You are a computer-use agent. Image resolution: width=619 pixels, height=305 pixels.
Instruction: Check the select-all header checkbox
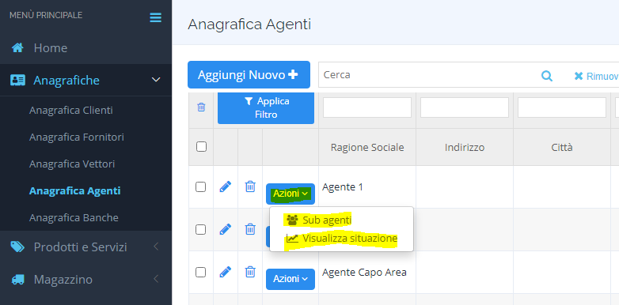click(x=201, y=147)
